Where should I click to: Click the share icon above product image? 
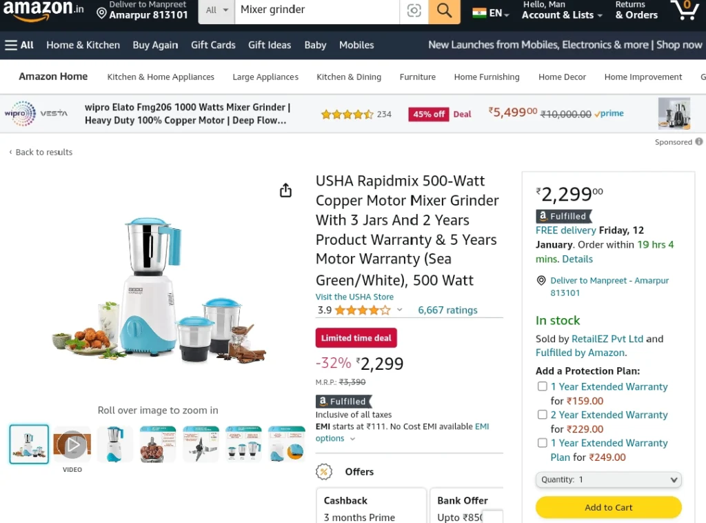[285, 190]
